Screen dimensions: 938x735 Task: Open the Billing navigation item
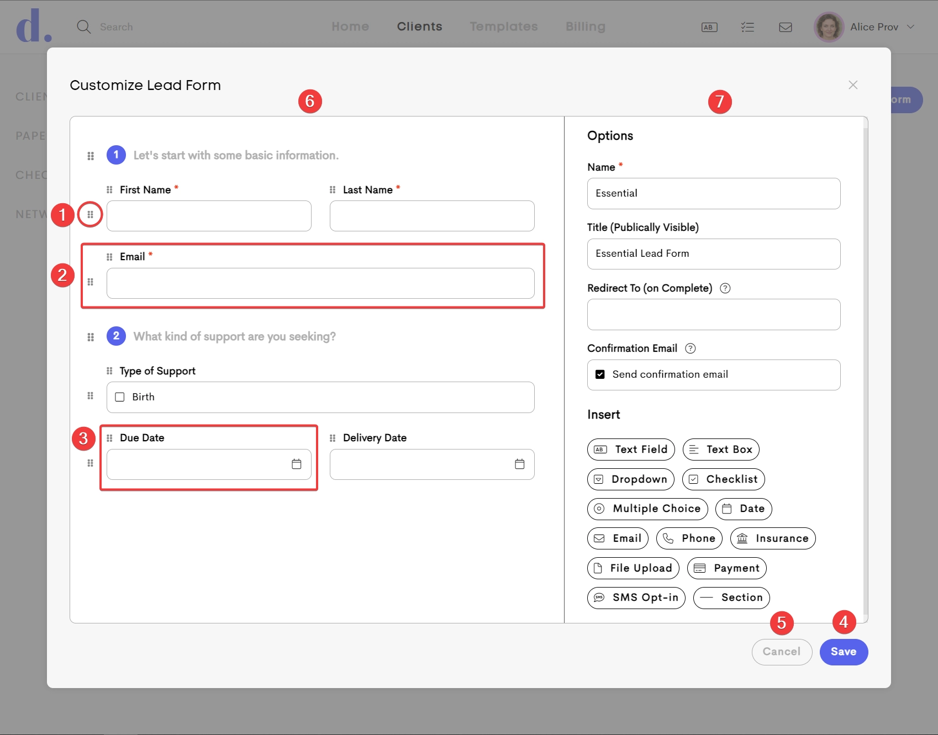[585, 27]
